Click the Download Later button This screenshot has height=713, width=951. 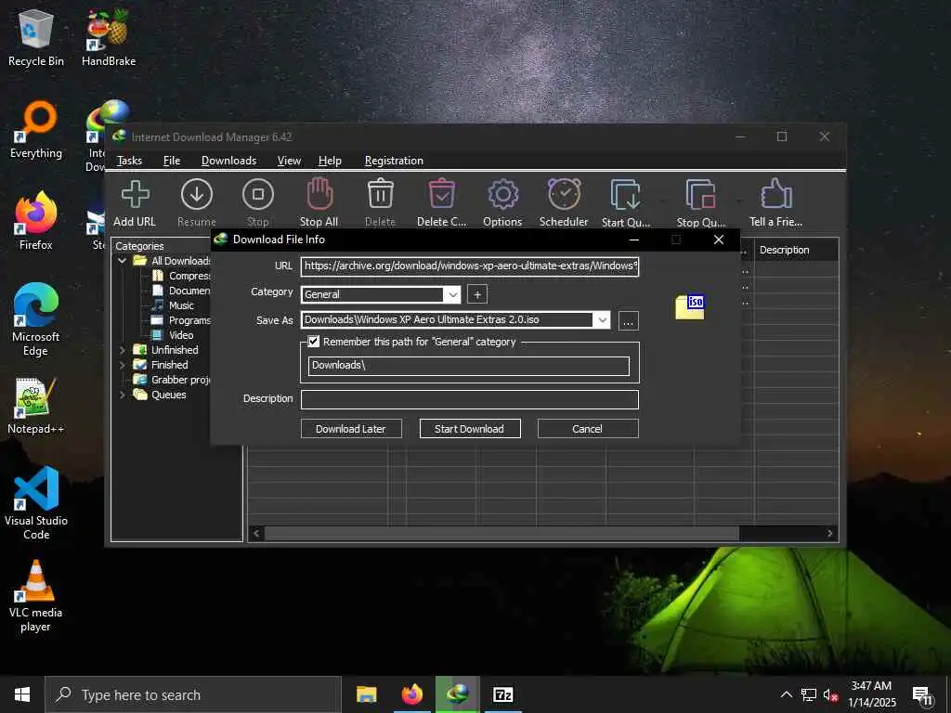[x=351, y=429]
